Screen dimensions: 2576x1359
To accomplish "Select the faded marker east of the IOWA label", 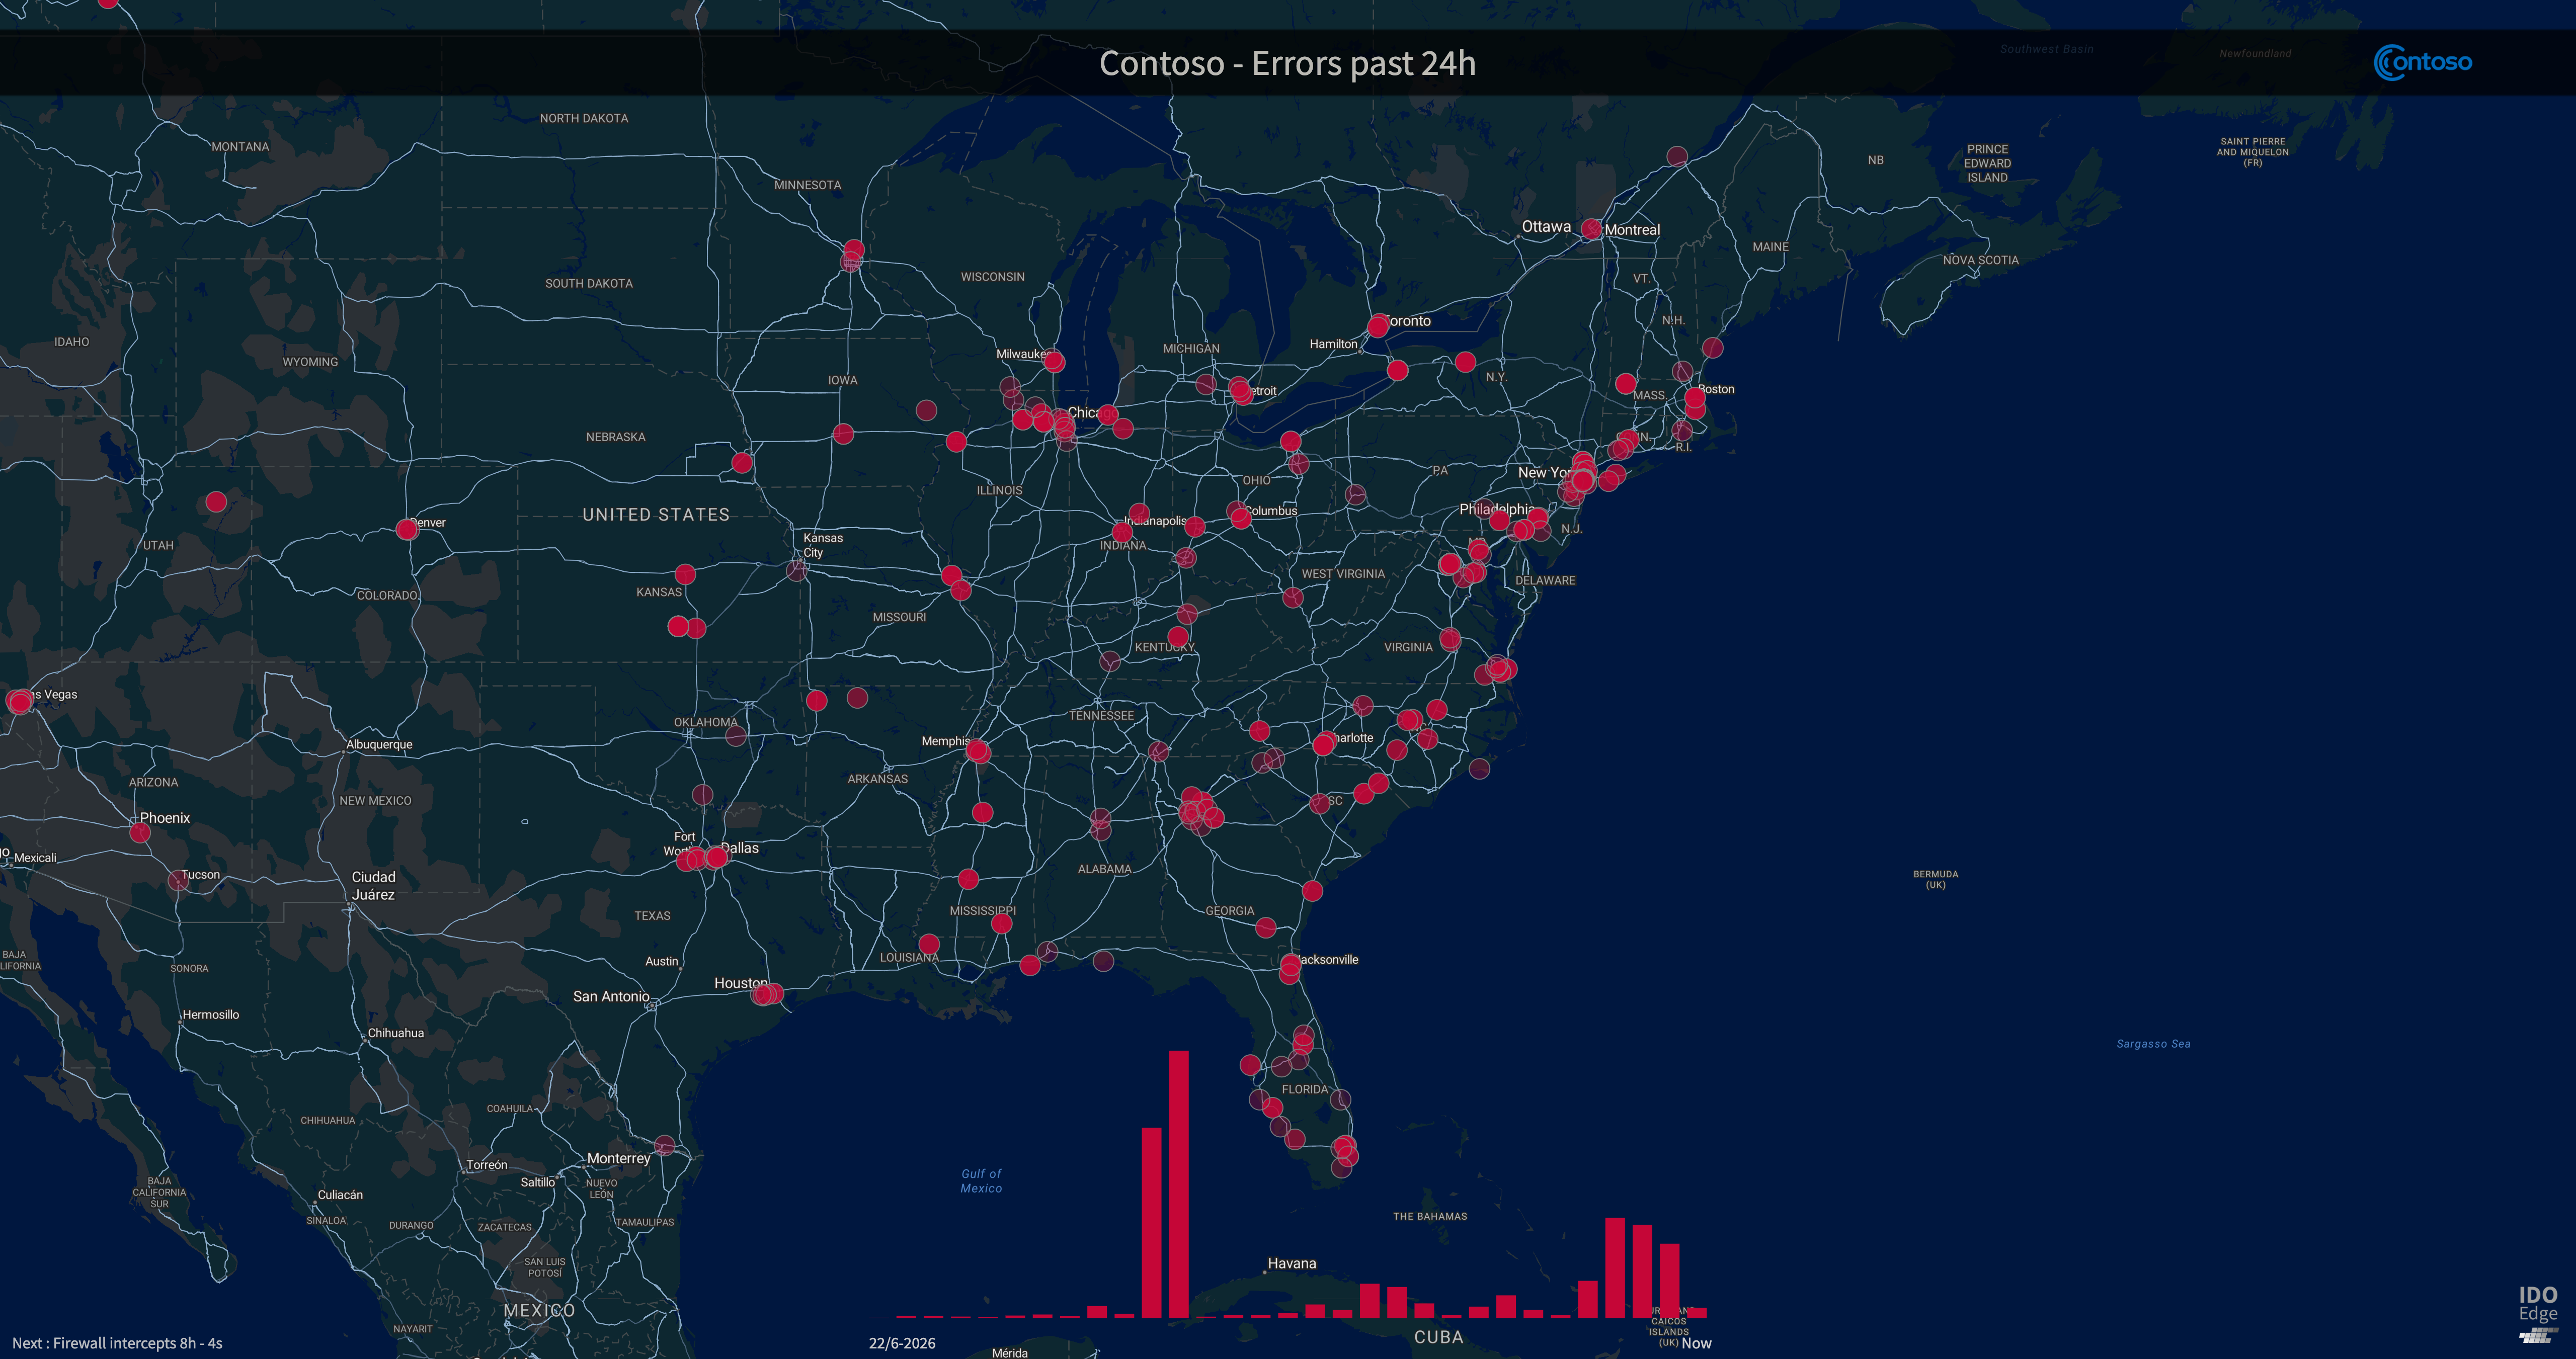I will (927, 410).
